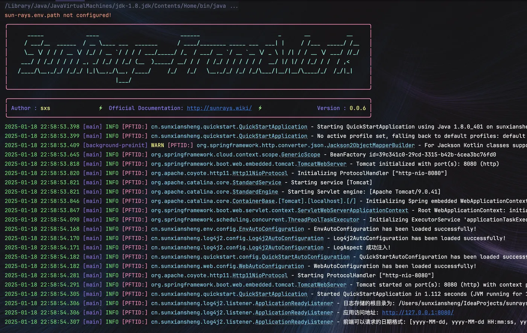The height and width of the screenshot is (333, 527).
Task: Open the ThreadPoolTaskExecutor class link
Action: point(323,219)
